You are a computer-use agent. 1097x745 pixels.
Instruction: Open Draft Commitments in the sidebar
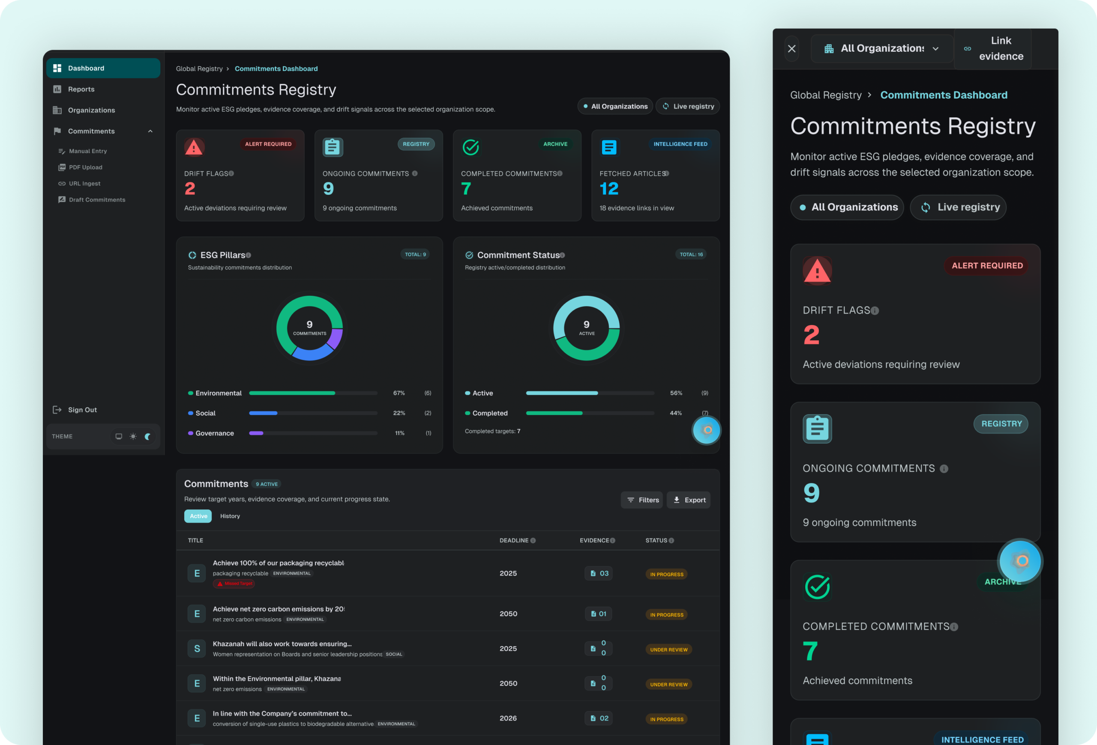tap(97, 200)
